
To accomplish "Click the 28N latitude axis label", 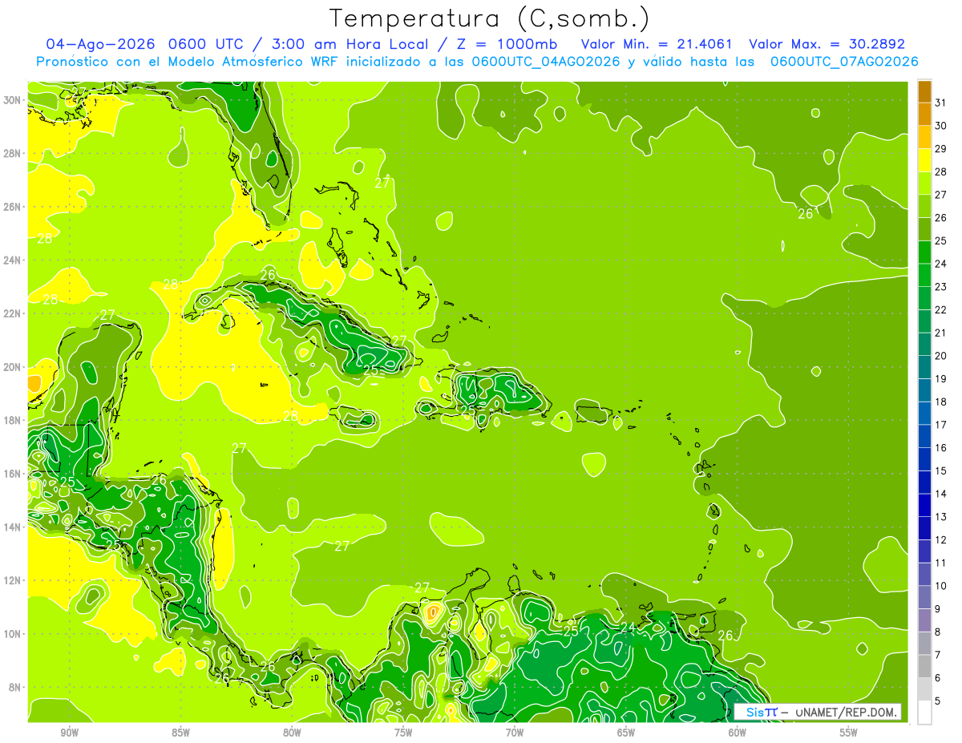I will coord(12,153).
